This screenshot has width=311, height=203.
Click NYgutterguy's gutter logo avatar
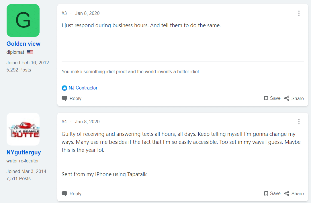click(x=23, y=129)
